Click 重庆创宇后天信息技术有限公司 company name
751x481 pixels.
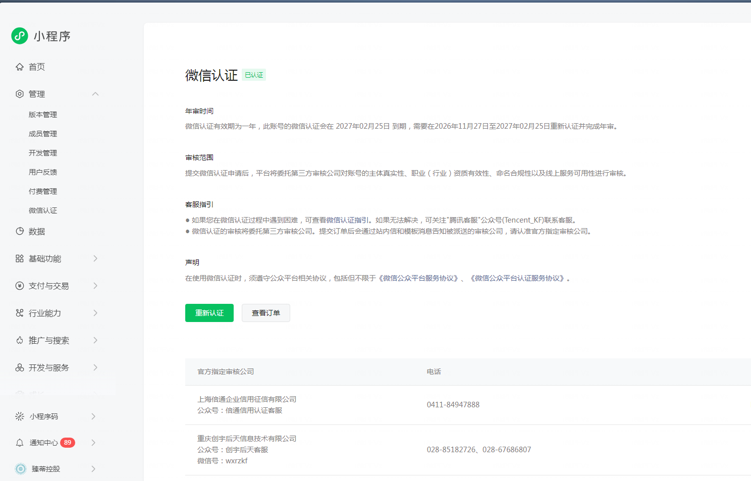[x=247, y=439]
